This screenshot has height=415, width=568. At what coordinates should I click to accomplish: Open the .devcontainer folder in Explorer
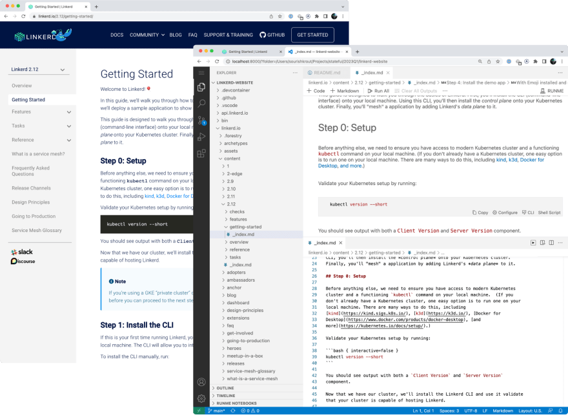click(x=236, y=90)
